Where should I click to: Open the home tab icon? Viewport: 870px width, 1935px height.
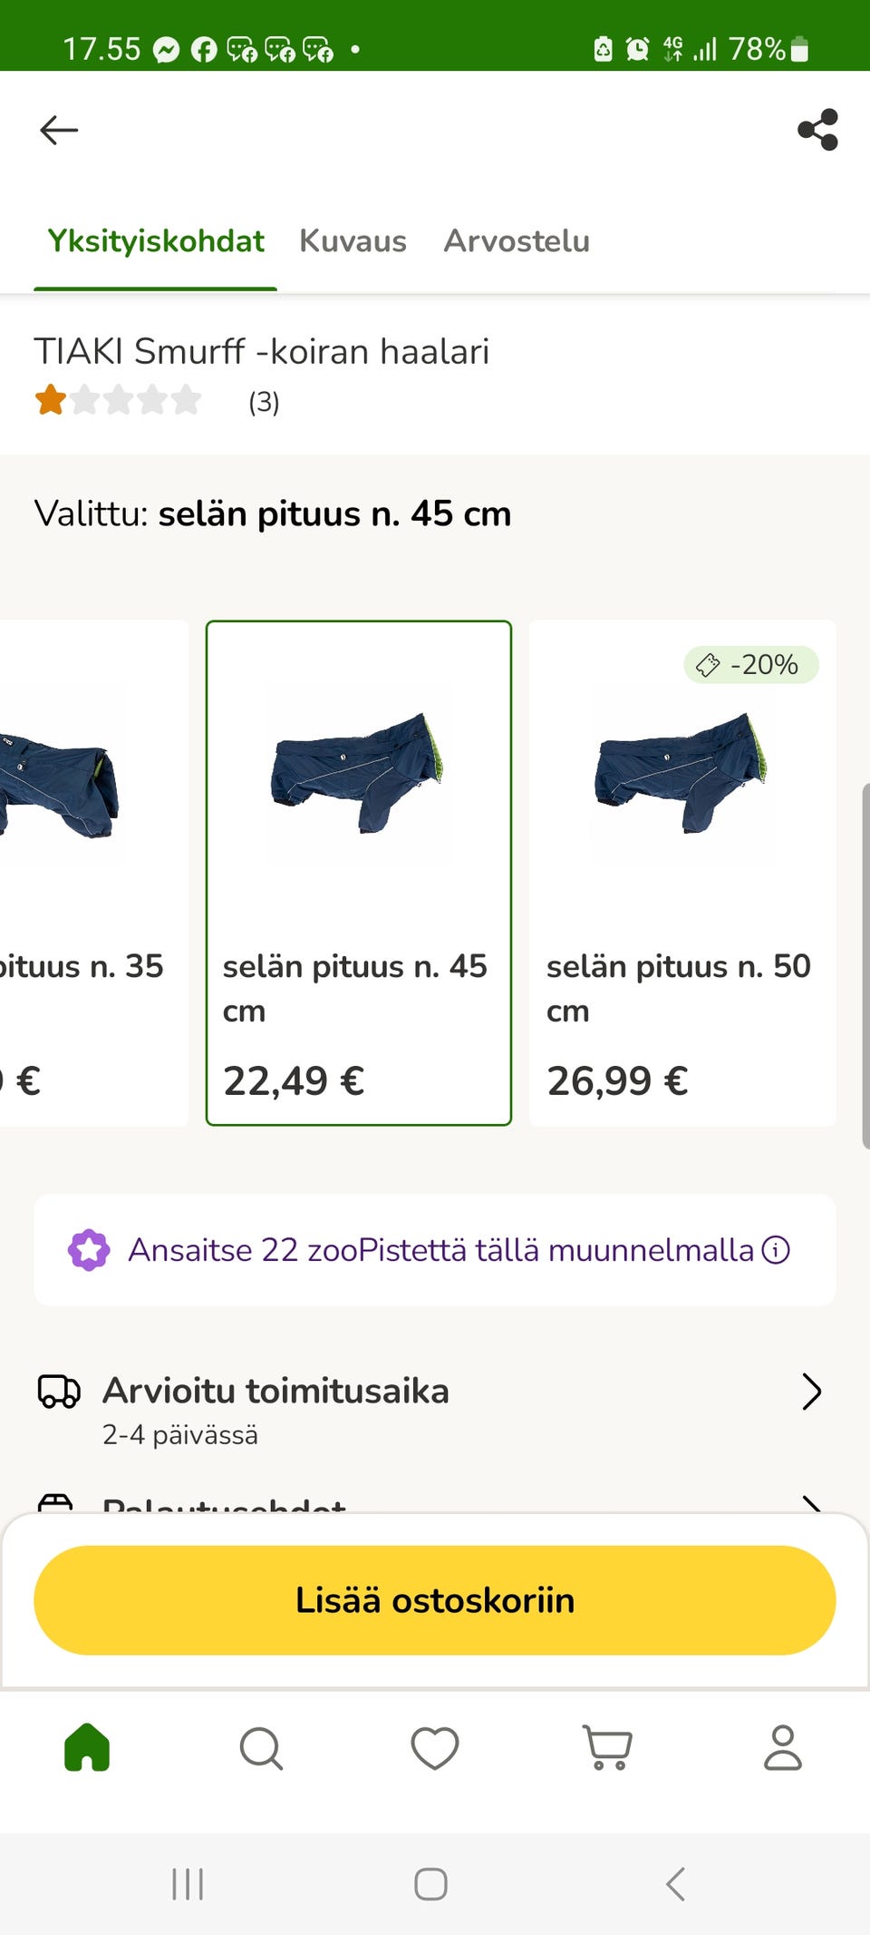point(87,1747)
